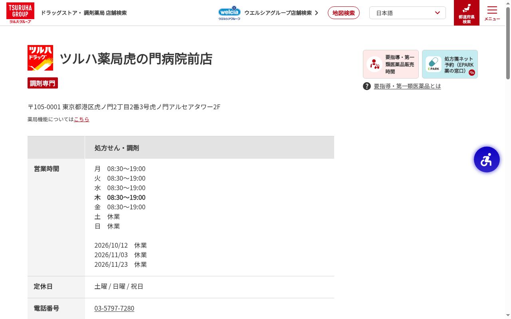Click the ツルハドラッグ store brand logo
511x319 pixels.
(40, 58)
